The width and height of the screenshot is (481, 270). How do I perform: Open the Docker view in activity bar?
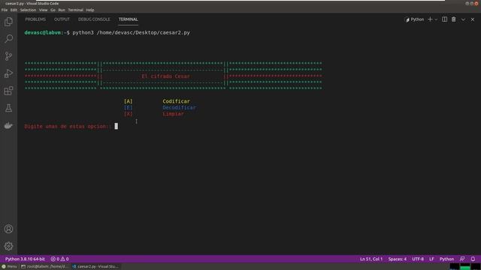click(x=8, y=125)
